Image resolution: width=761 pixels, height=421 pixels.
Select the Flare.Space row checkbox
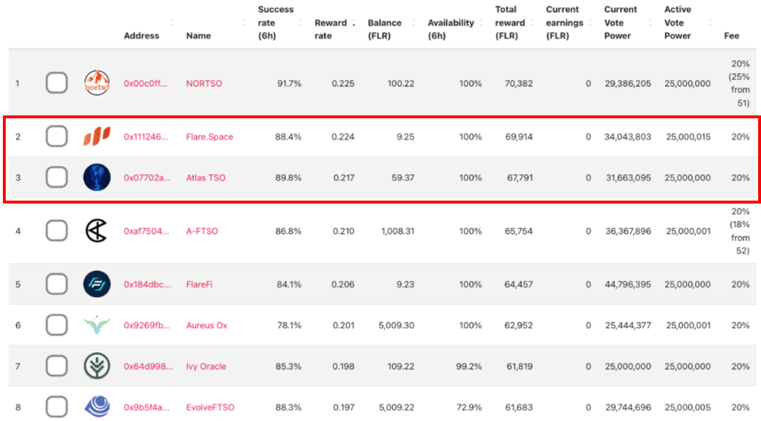pos(56,137)
